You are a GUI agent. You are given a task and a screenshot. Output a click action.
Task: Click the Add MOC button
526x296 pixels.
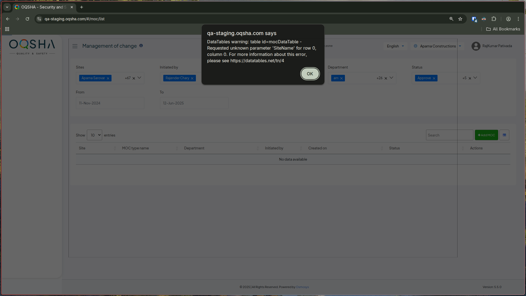click(x=486, y=135)
